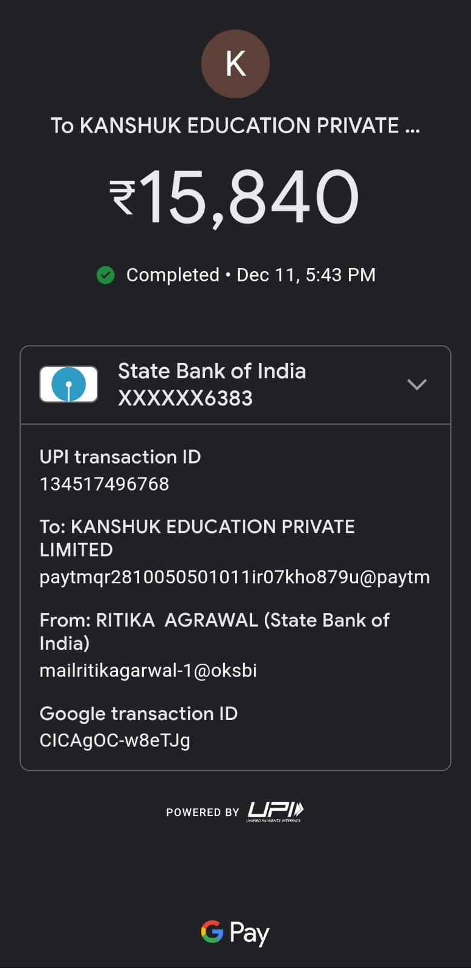Click the Dec 11, 5:43 PM timestamp
Image resolution: width=471 pixels, height=968 pixels.
tap(306, 275)
